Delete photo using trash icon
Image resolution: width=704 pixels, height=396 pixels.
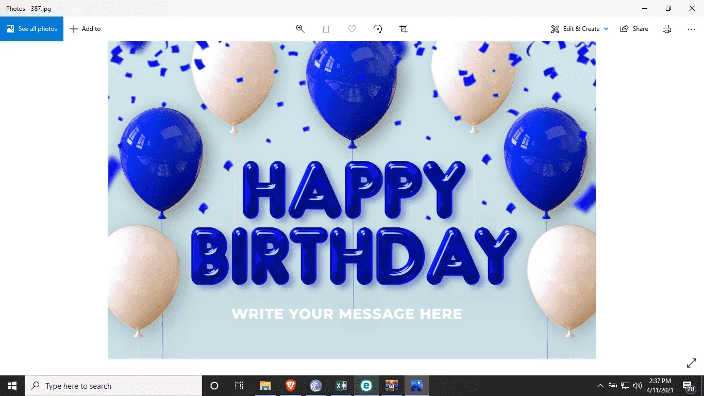(326, 29)
